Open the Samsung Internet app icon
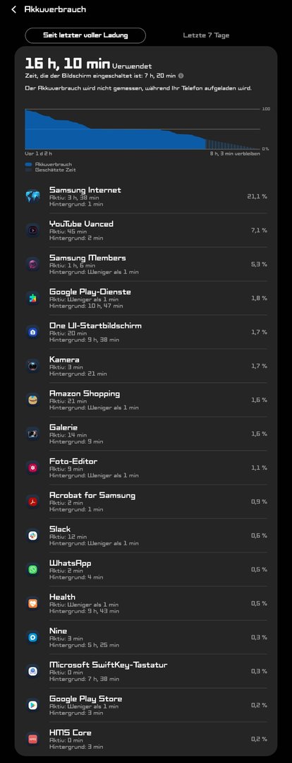This screenshot has height=763, width=292. (32, 196)
